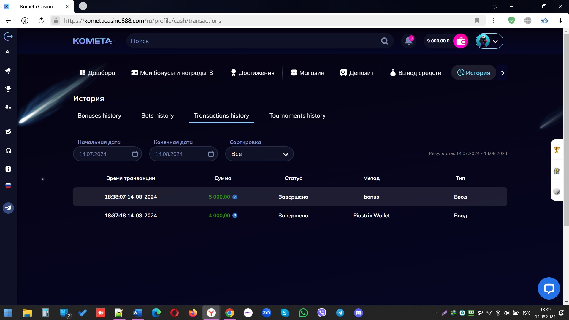Open Chrome from the Windows taskbar
569x320 pixels.
229,313
